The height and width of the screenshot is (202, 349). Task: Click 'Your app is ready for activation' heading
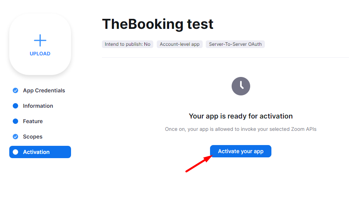point(241,116)
